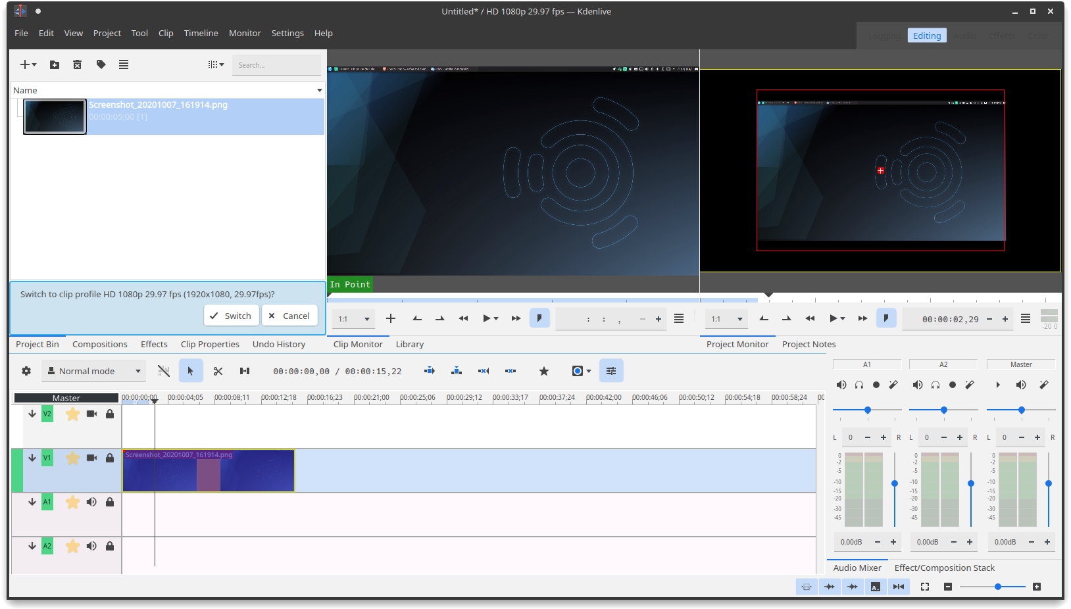
Task: Click the Switch profile button
Action: coord(231,316)
